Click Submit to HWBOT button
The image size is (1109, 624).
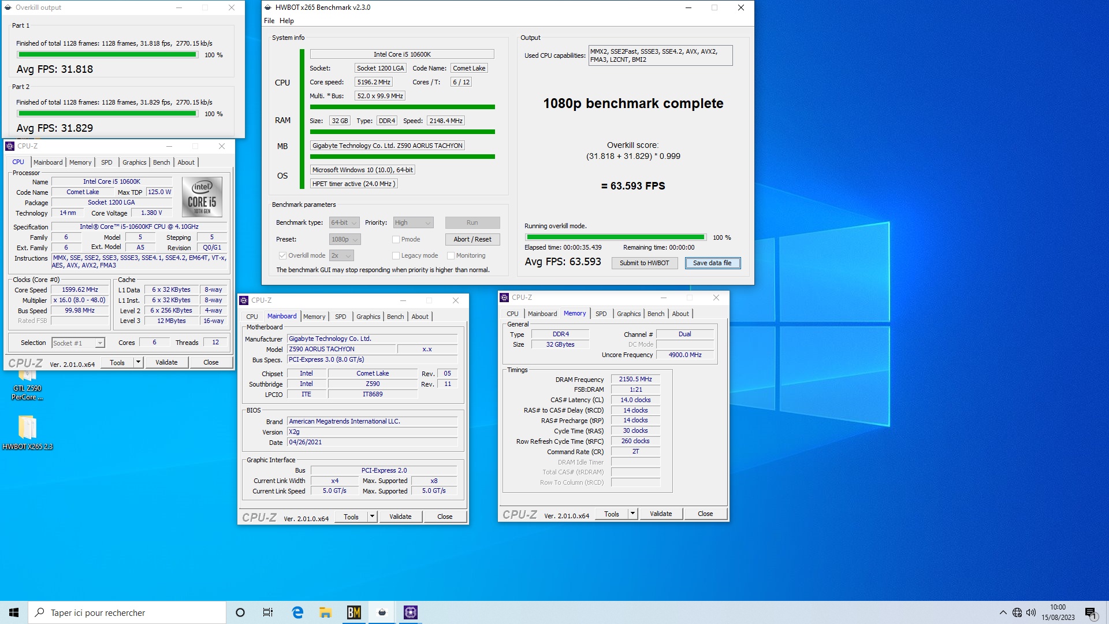[x=644, y=263]
